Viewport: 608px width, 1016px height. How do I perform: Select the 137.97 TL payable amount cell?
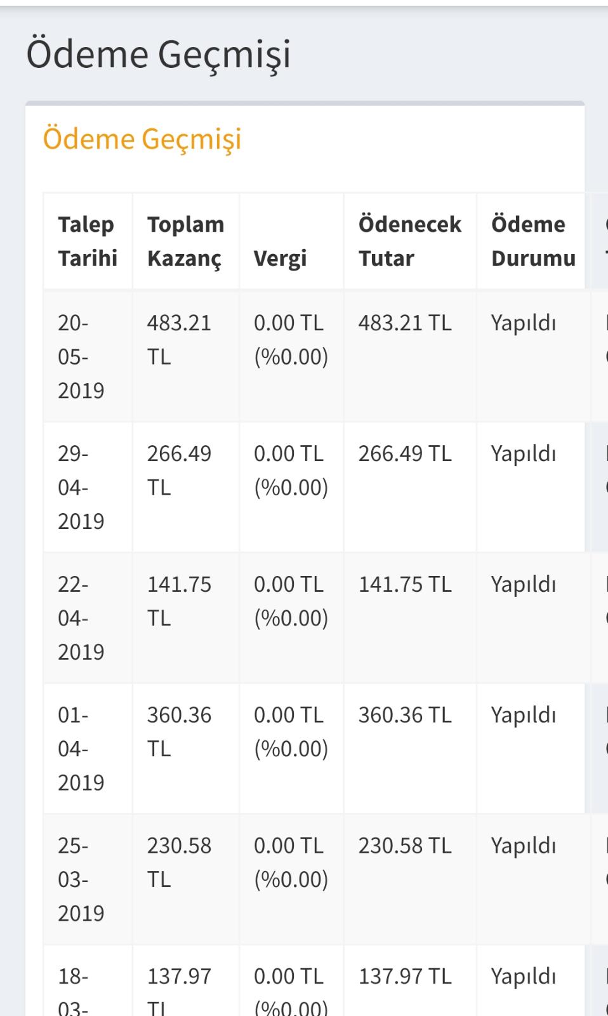pyautogui.click(x=410, y=980)
